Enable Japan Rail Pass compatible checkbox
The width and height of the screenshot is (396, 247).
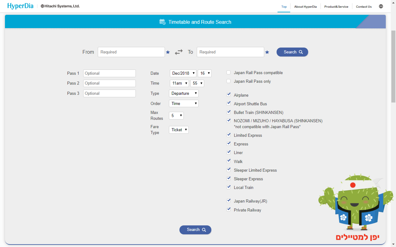[x=229, y=73]
